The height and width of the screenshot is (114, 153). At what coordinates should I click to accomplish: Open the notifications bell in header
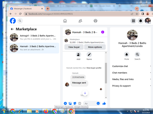[x=140, y=21]
